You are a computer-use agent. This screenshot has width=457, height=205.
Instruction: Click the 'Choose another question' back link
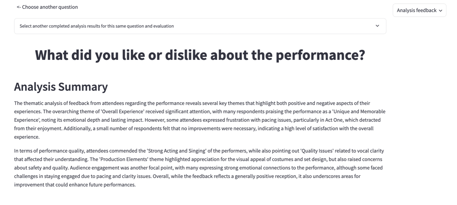pyautogui.click(x=50, y=7)
